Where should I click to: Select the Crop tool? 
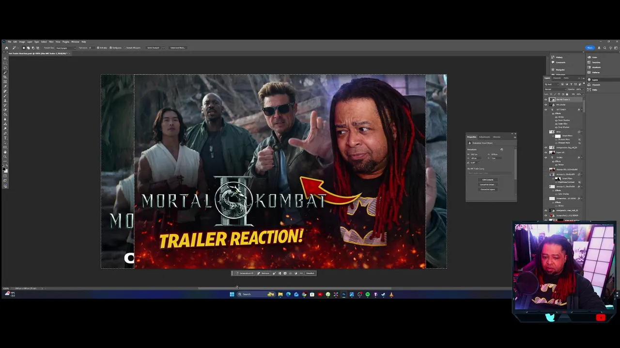(x=5, y=77)
